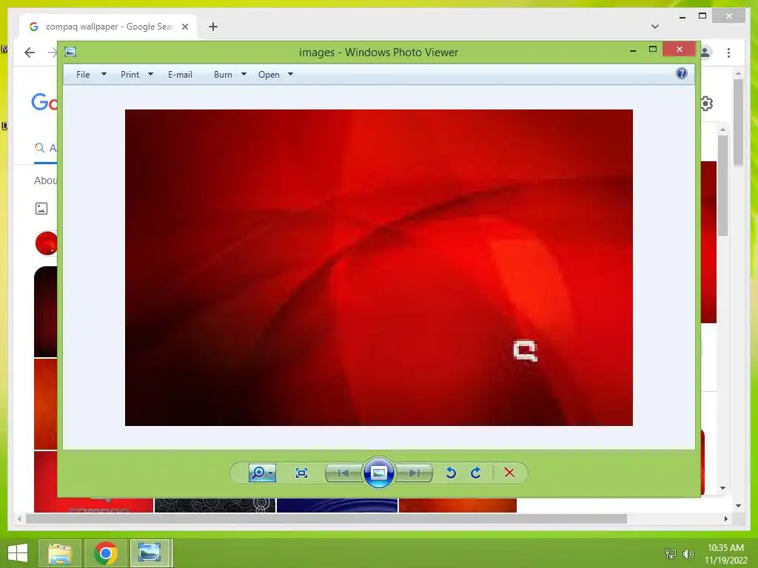
Task: Open the File menu
Action: [83, 75]
